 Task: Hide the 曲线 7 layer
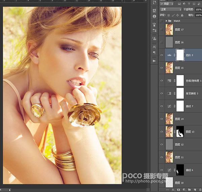point(162,106)
